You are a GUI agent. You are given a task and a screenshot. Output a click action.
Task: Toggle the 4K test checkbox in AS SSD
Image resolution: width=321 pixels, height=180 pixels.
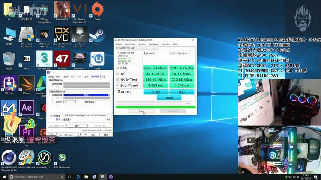click(118, 74)
